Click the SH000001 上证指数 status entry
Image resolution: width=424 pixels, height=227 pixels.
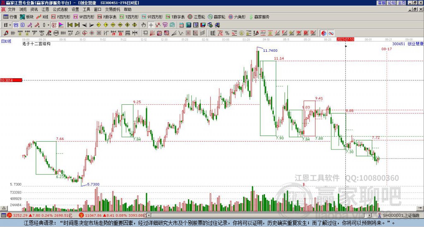click(399, 215)
